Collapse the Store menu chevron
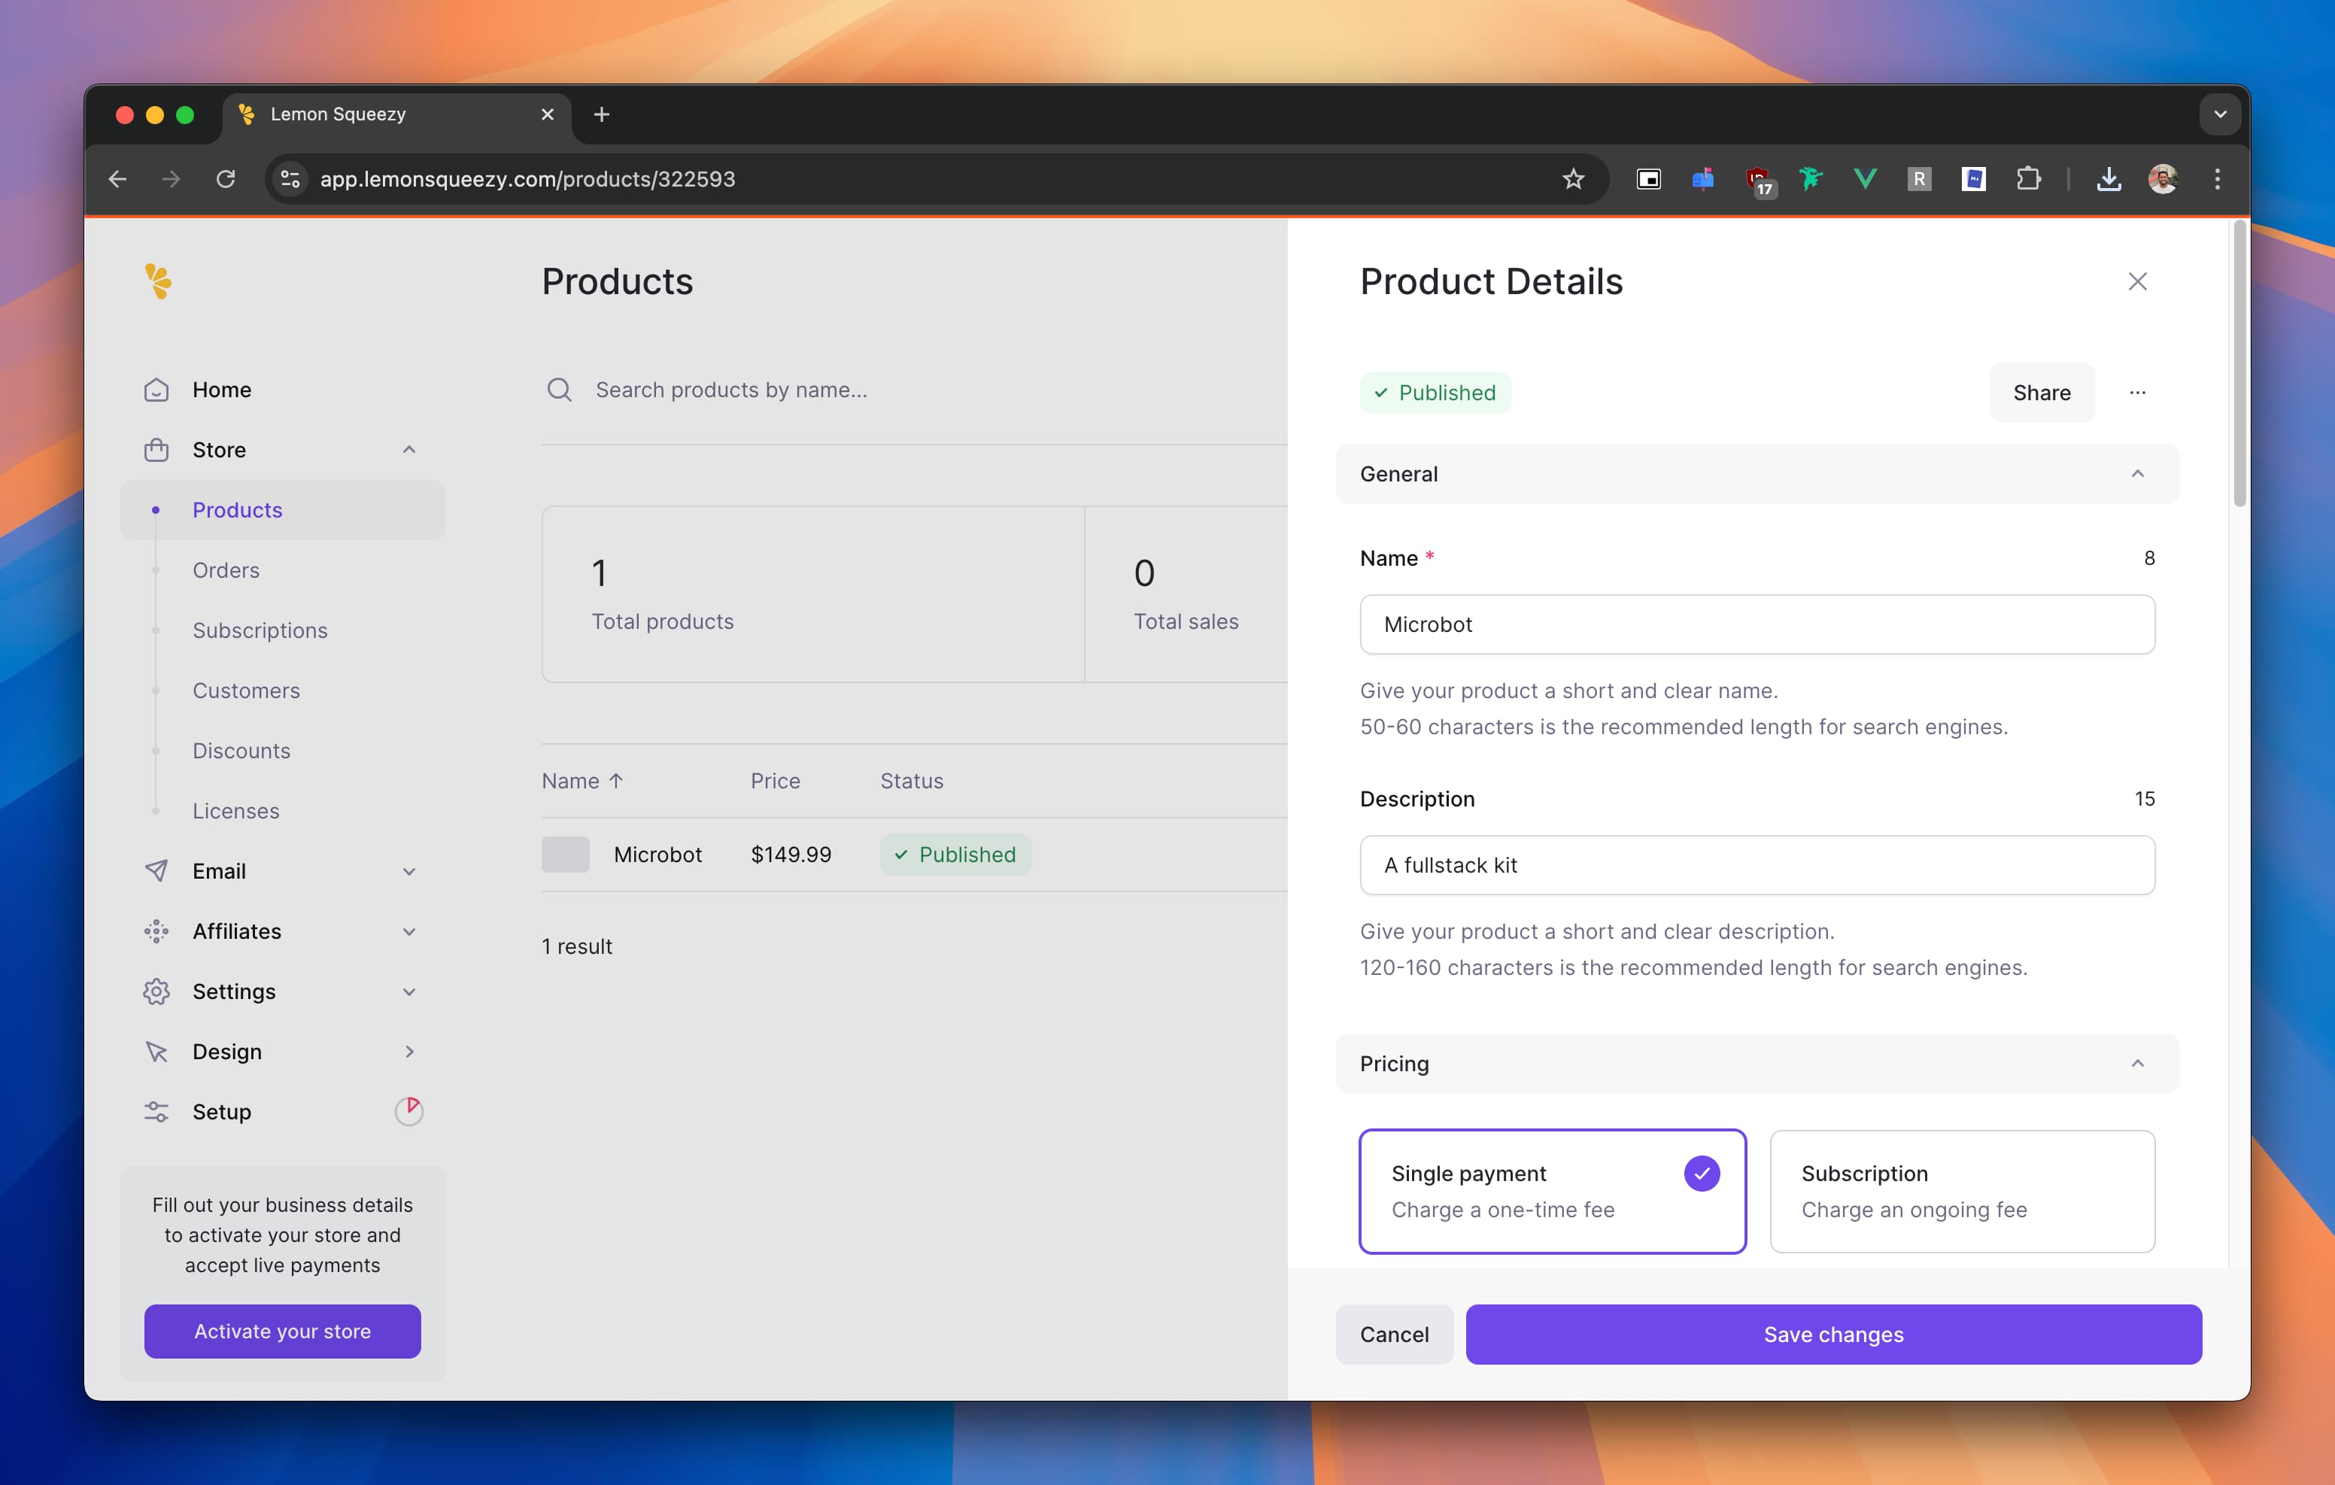The width and height of the screenshot is (2335, 1485). pyautogui.click(x=409, y=450)
